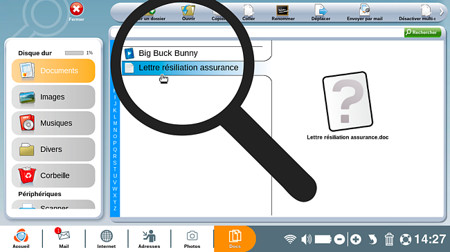The image size is (450, 252).
Task: Click the trash bin icon in status bar
Action: [x=389, y=239]
